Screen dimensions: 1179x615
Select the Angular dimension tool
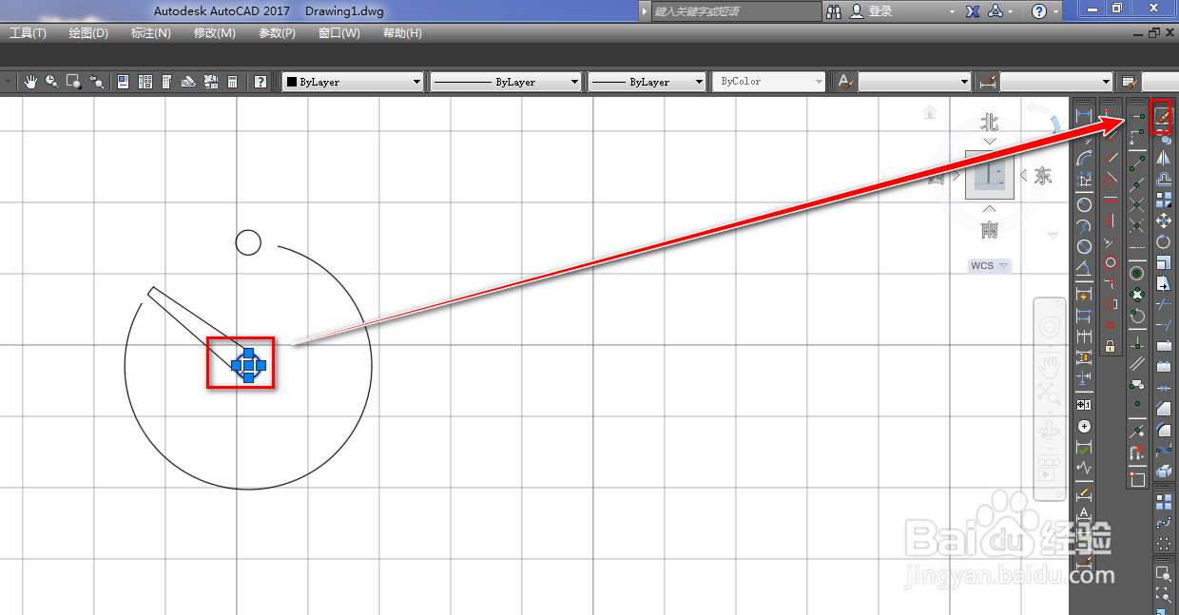[1084, 268]
